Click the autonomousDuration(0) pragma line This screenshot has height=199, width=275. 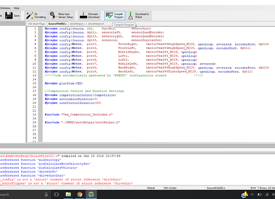pos(71,99)
